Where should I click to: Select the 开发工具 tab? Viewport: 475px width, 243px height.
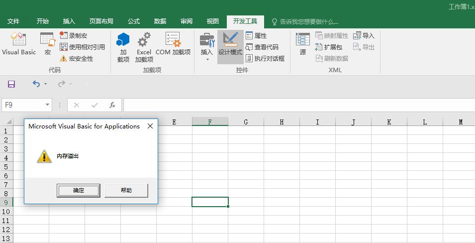245,21
